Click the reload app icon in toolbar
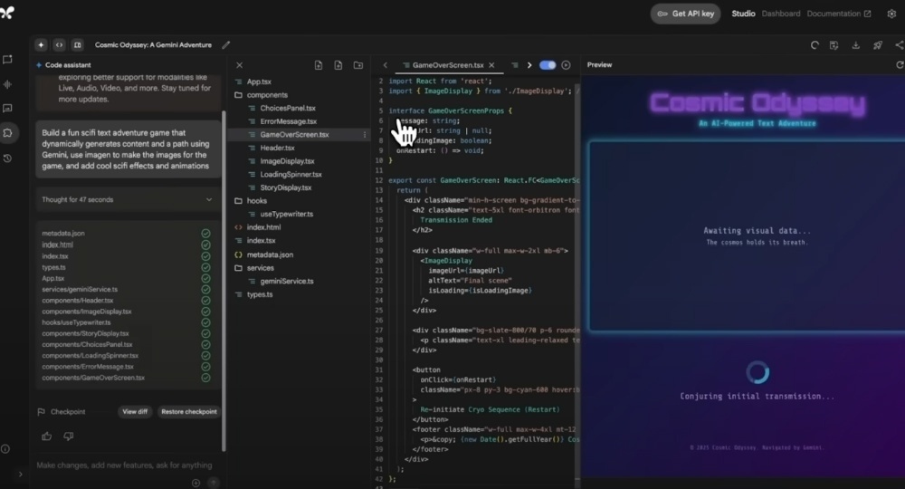905x489 pixels. pos(814,45)
